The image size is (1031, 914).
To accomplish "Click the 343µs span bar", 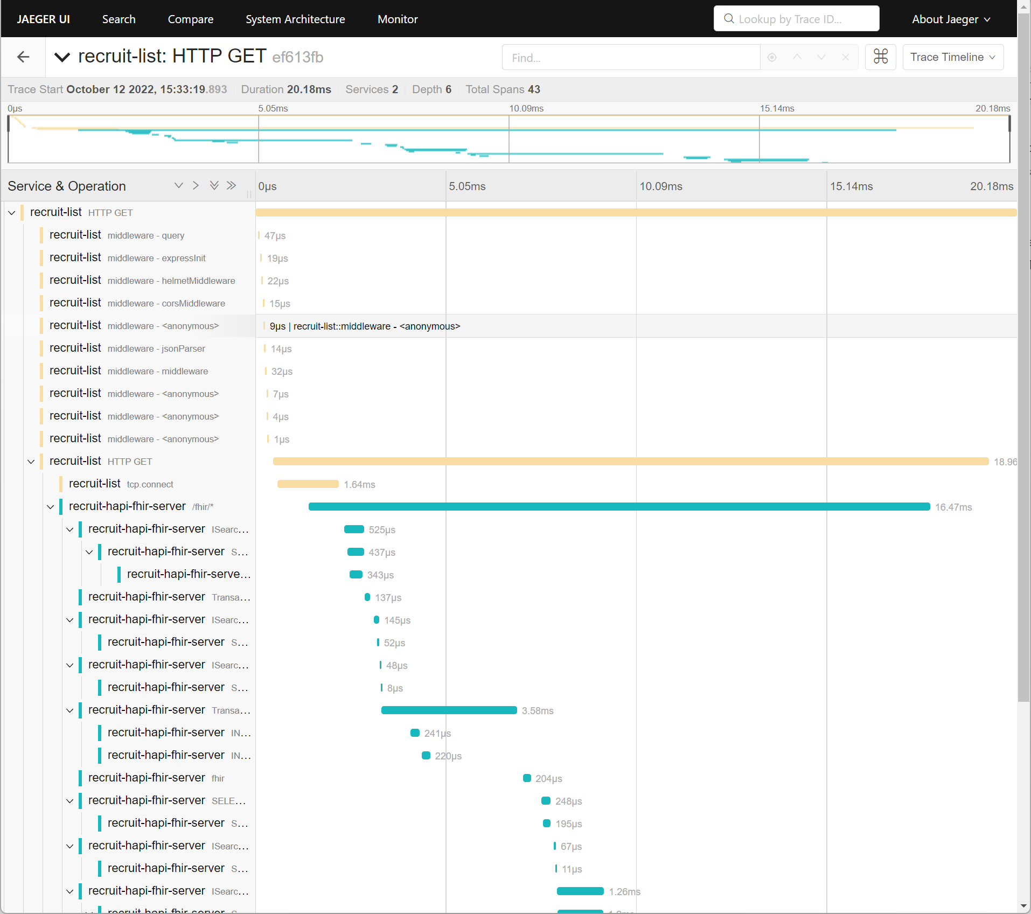I will pos(356,575).
